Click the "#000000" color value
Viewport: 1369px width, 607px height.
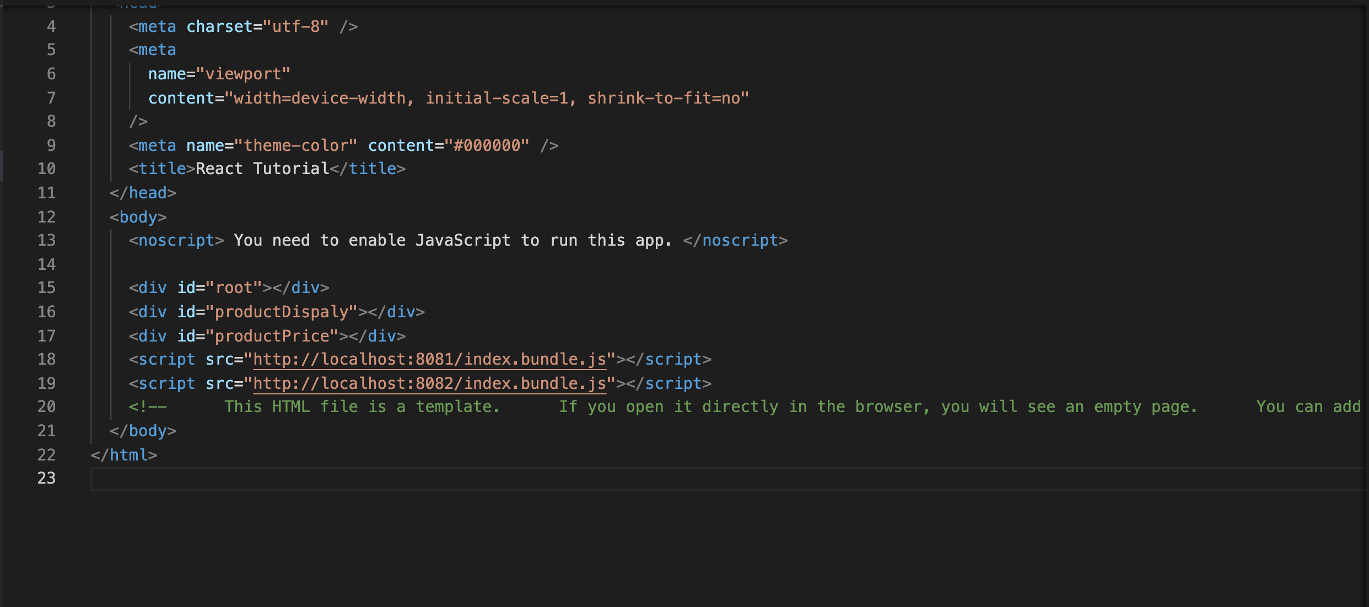coord(487,145)
